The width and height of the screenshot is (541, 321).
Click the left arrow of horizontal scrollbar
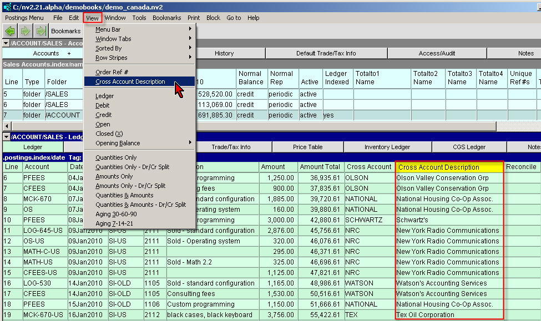coord(6,126)
